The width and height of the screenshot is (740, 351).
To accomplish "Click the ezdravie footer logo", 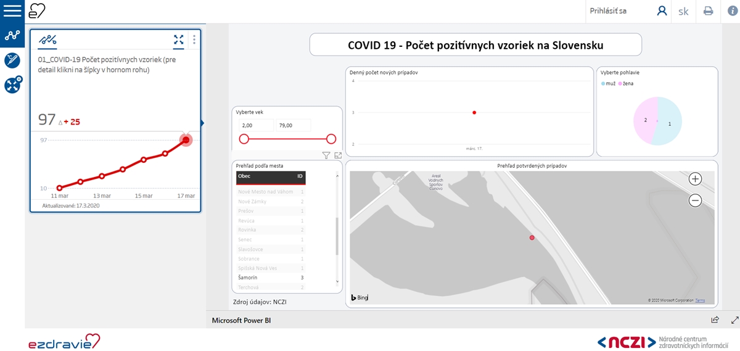I will 64,342.
